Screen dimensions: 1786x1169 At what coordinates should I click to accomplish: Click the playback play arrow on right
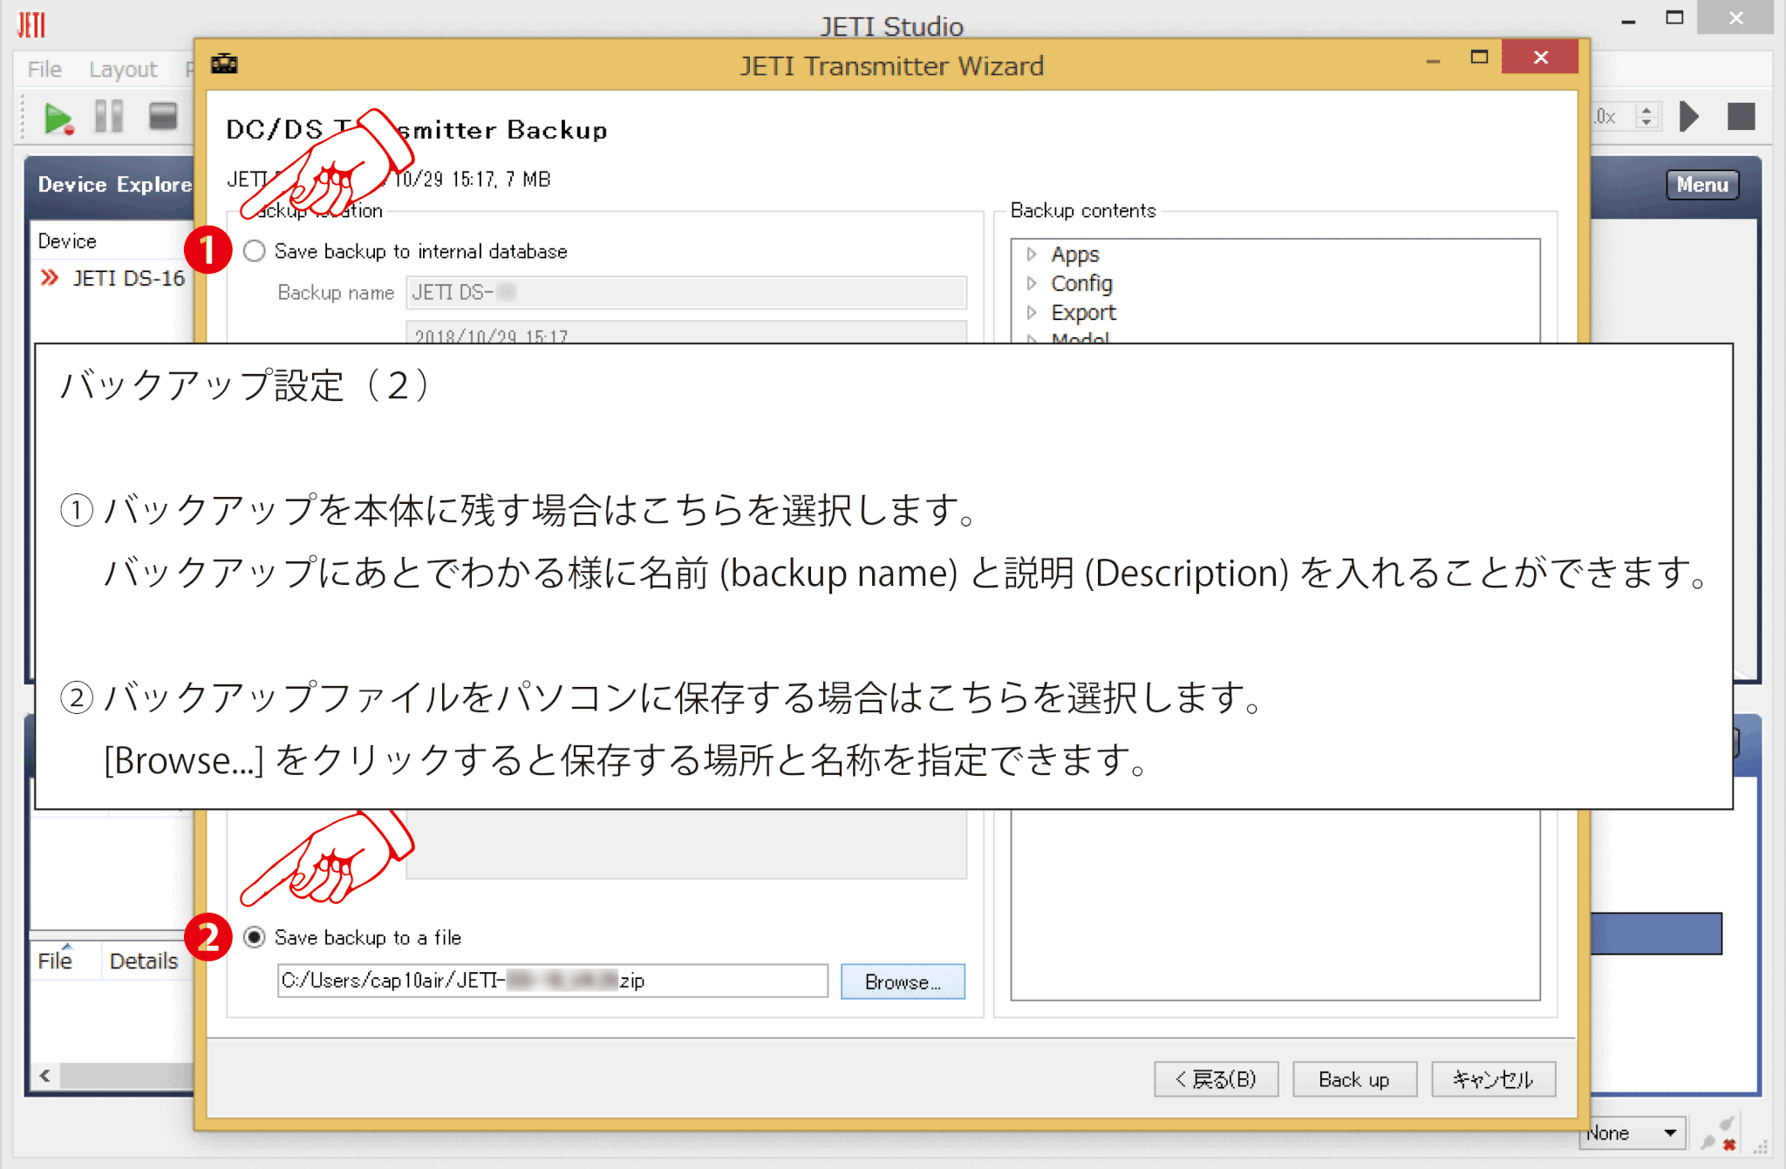1689,116
